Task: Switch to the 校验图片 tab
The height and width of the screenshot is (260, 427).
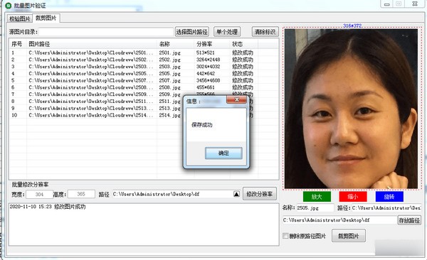Action: click(x=20, y=18)
